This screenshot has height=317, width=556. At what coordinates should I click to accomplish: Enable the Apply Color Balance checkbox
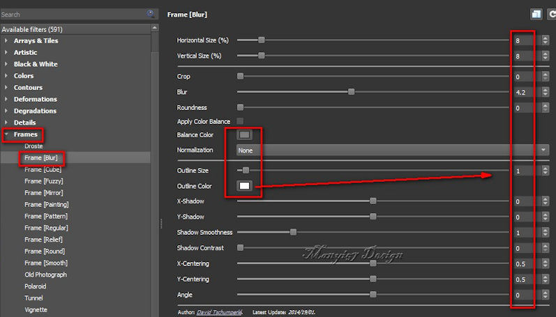tap(241, 121)
